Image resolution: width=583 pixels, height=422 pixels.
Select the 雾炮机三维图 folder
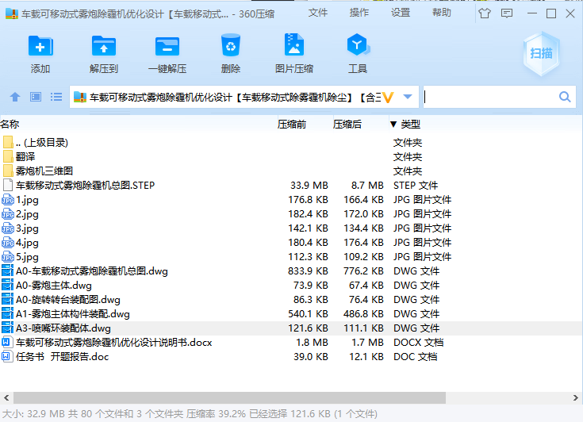[x=44, y=171]
